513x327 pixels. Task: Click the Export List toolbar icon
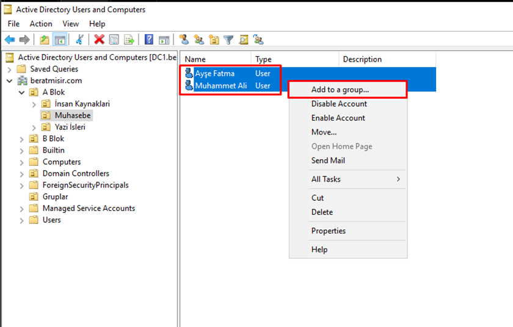(129, 40)
